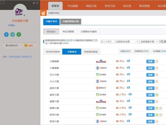
Task: Click the lock icon in the dark header
Action: (x=34, y=3)
